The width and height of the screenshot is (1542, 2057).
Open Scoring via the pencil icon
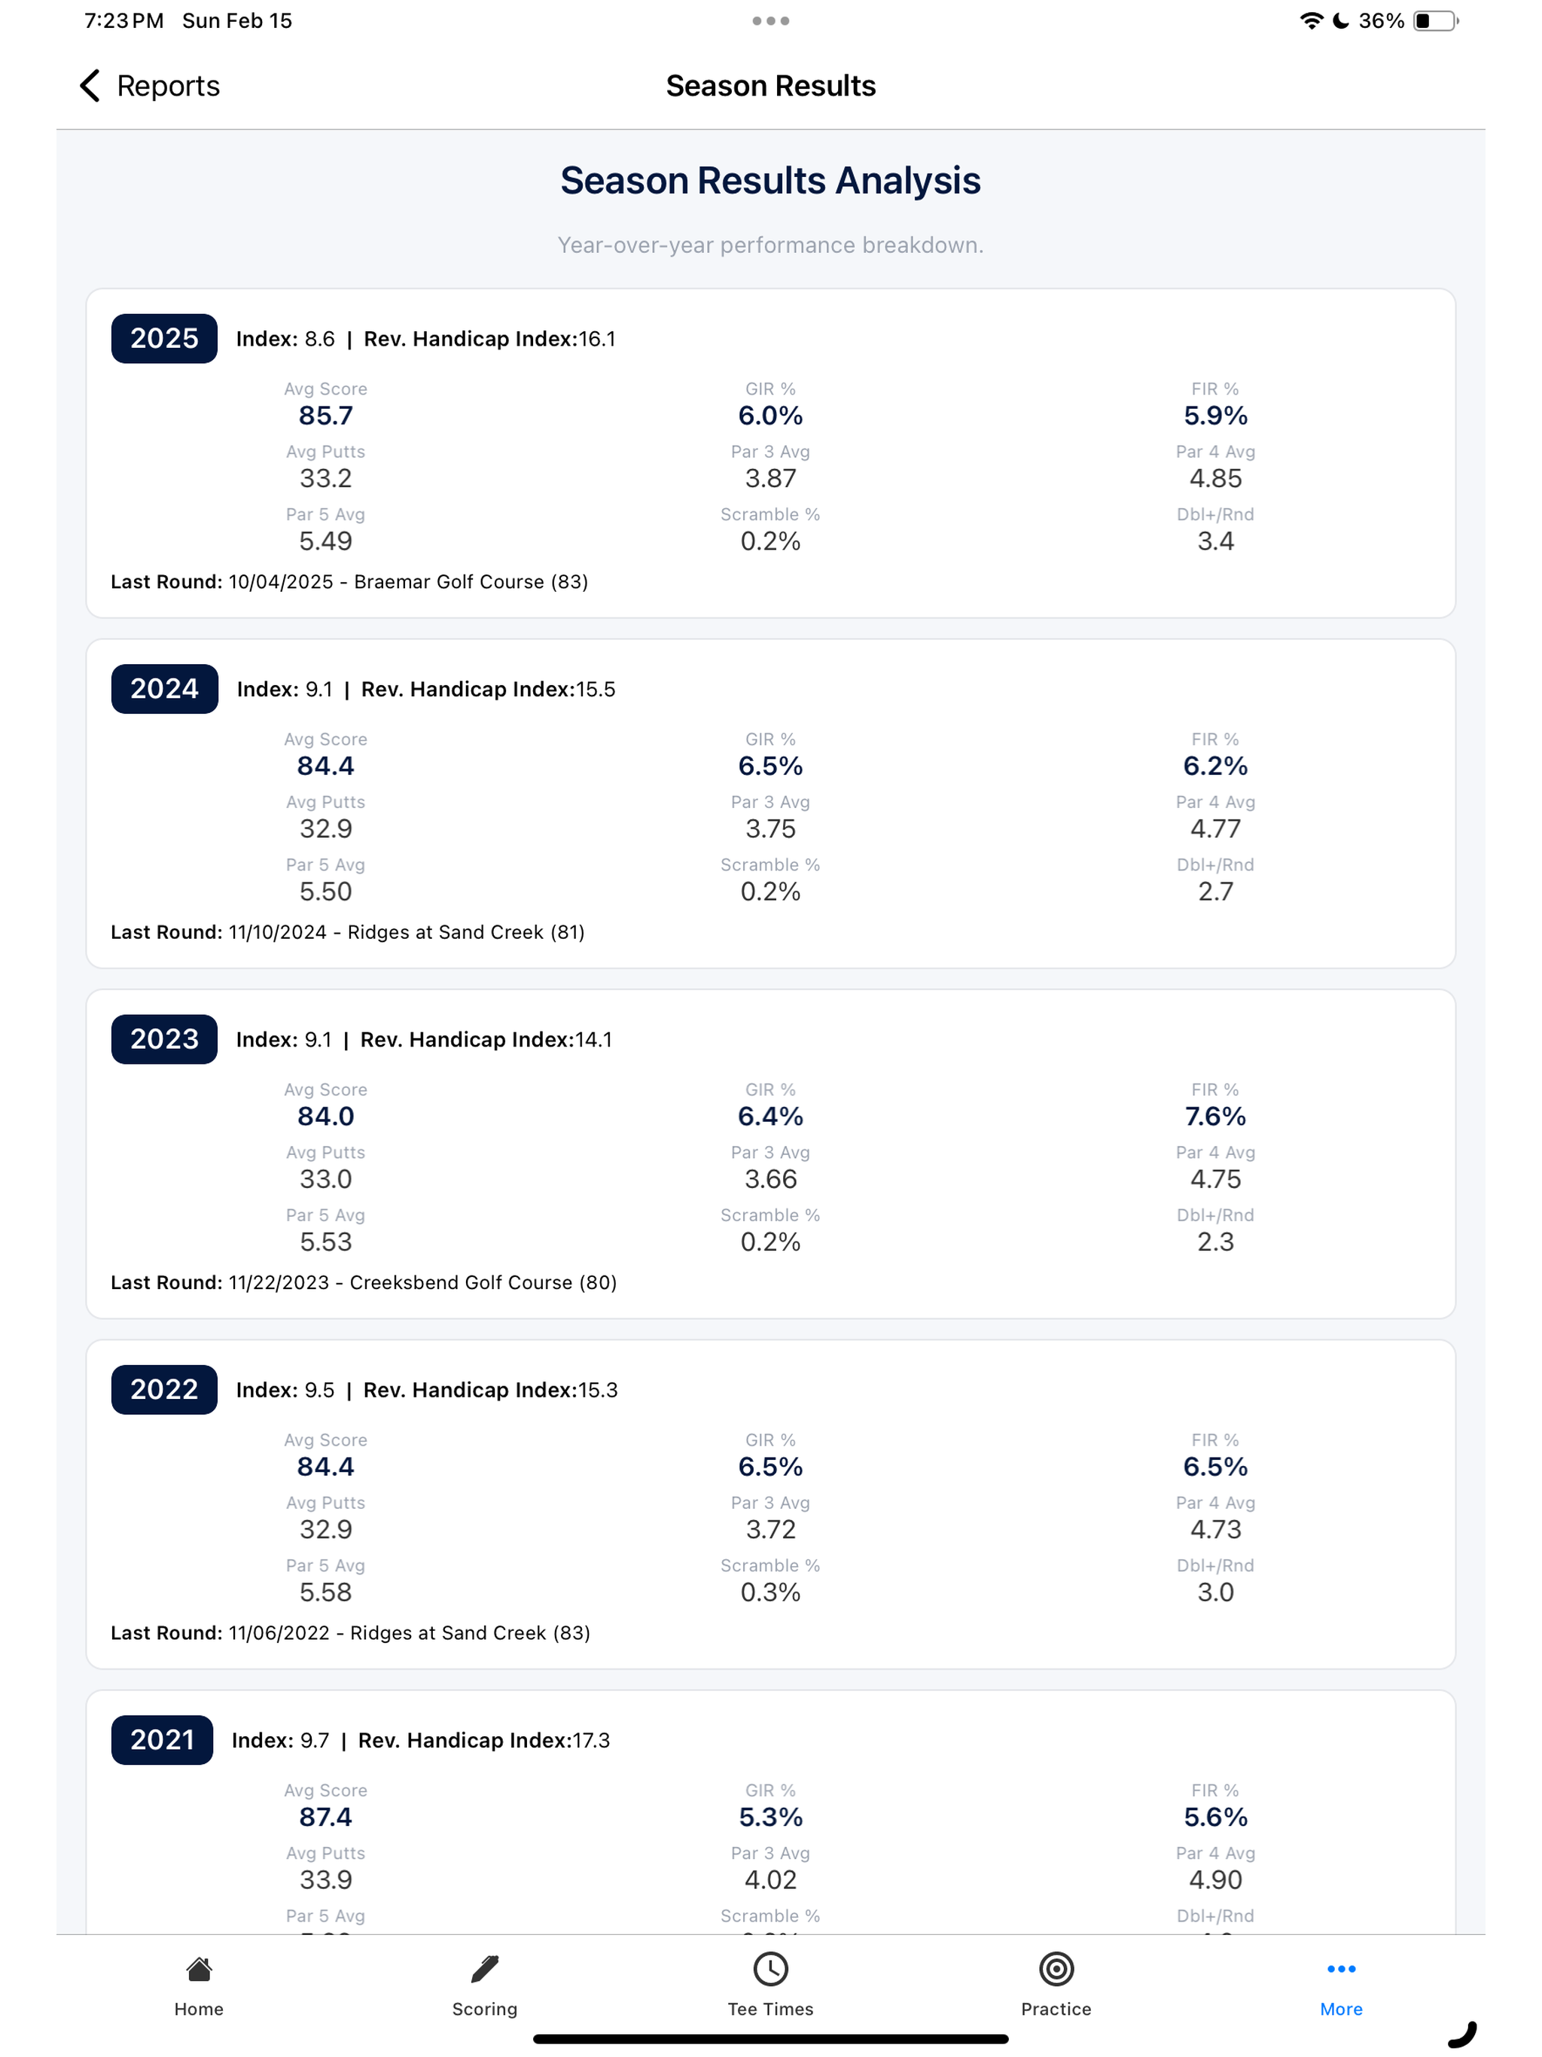485,1970
